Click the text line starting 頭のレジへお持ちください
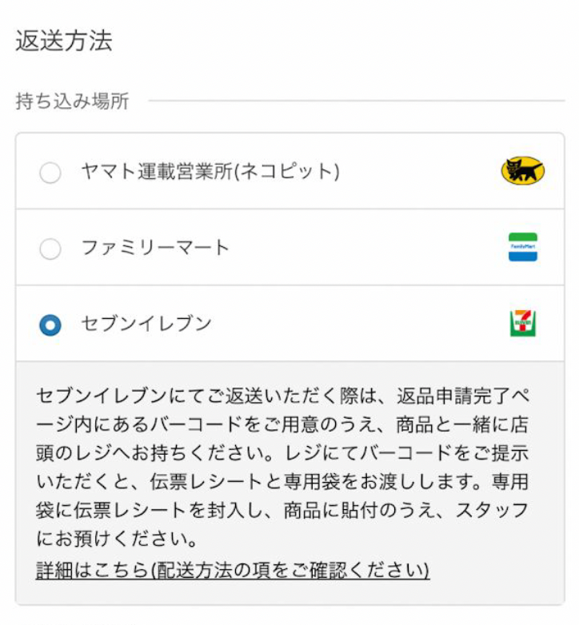Image resolution: width=579 pixels, height=625 pixels. coord(282,453)
